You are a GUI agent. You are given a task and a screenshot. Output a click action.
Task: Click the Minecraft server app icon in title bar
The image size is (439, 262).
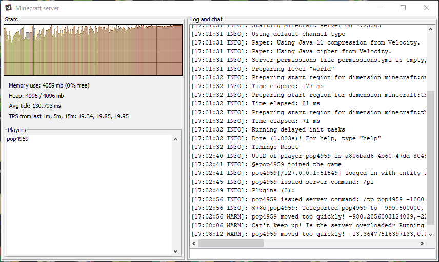pos(8,8)
